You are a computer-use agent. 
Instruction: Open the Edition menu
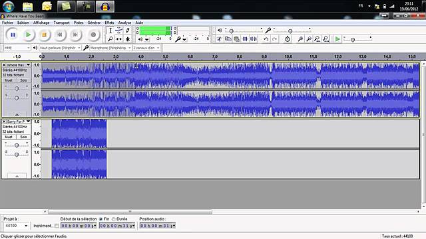click(x=23, y=23)
